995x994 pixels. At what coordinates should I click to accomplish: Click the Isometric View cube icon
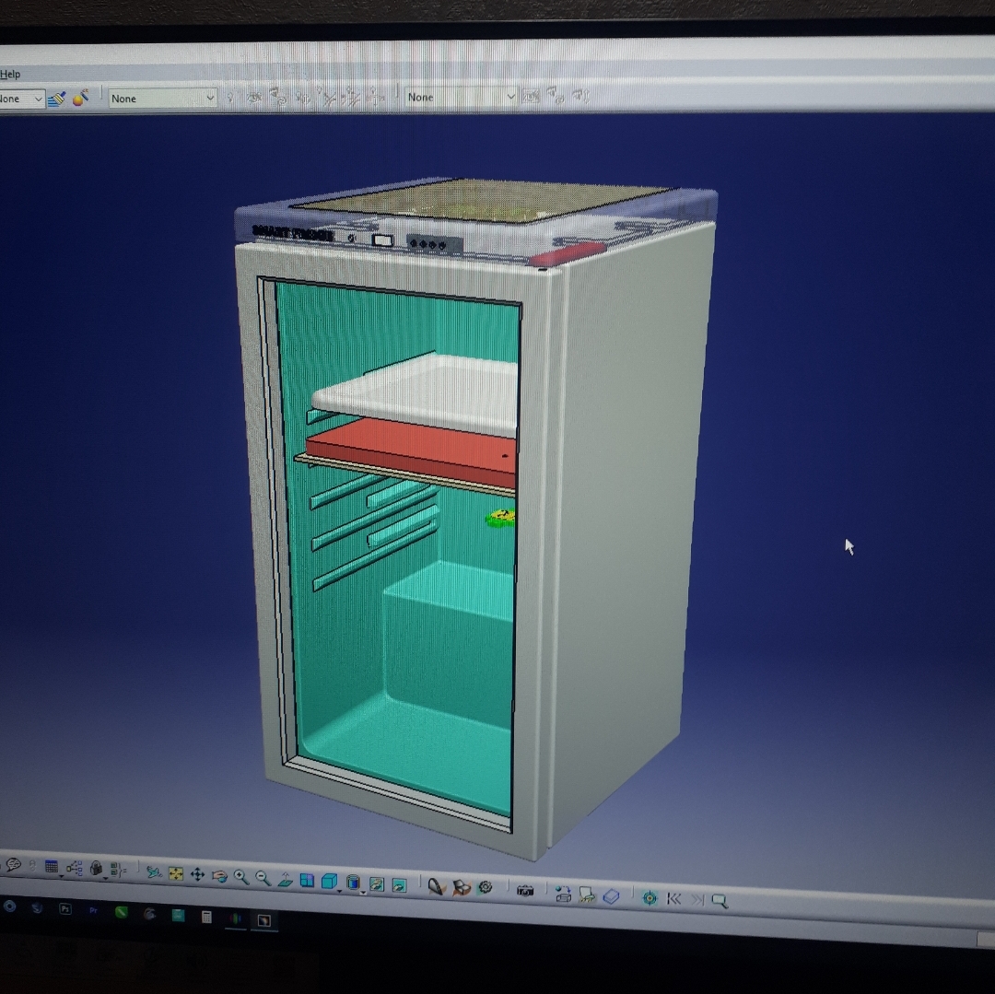[x=329, y=881]
